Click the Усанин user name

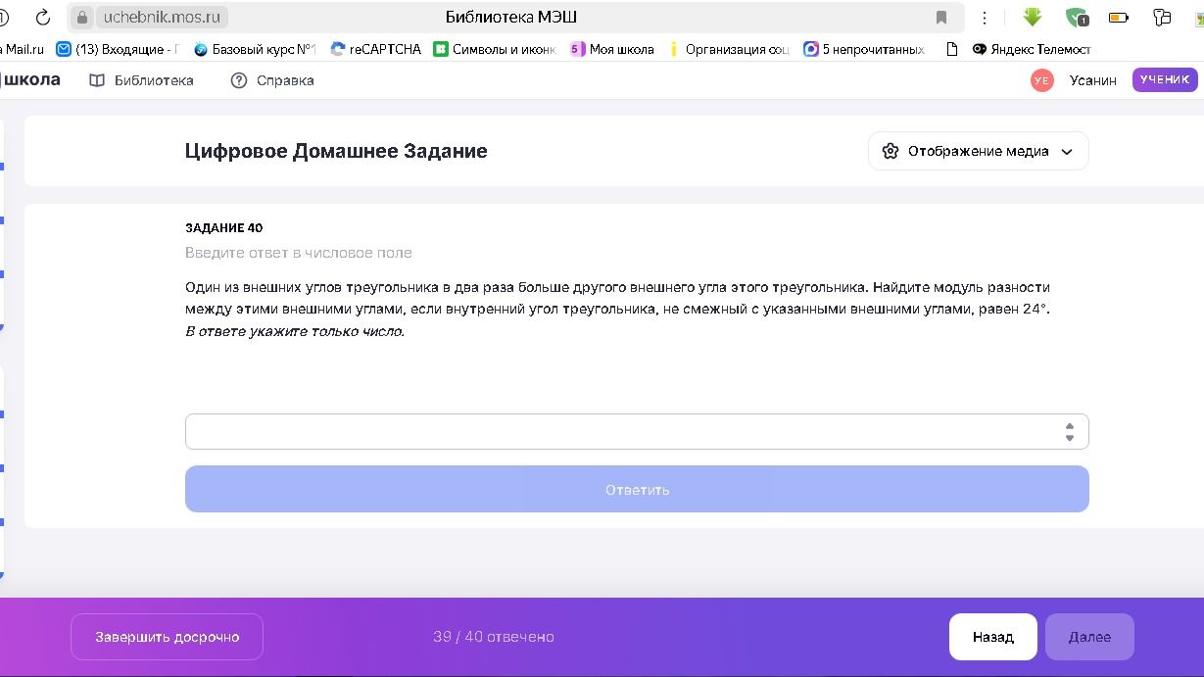coord(1092,80)
